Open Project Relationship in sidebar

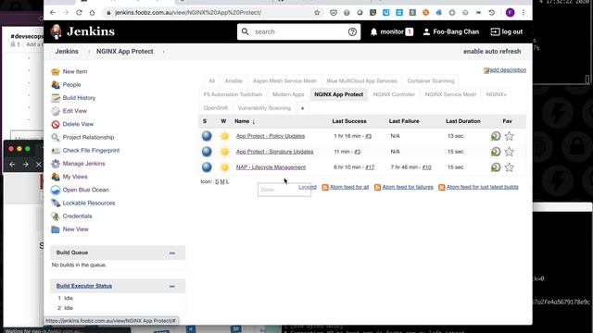click(x=89, y=138)
